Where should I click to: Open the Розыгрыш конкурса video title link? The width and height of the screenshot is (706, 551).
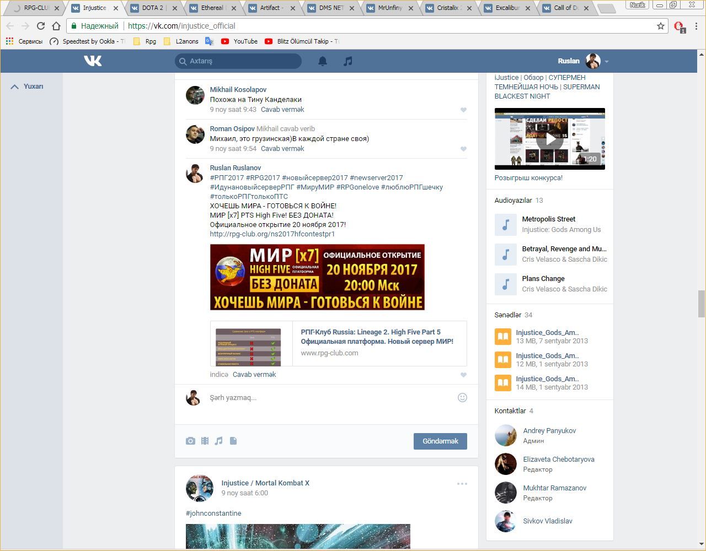coord(528,178)
